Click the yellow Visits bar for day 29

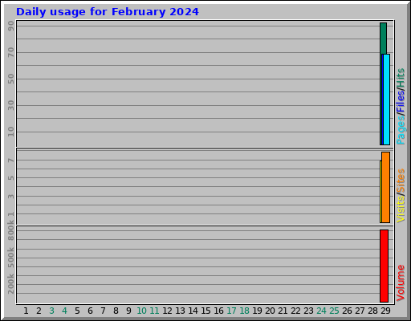[380, 192]
